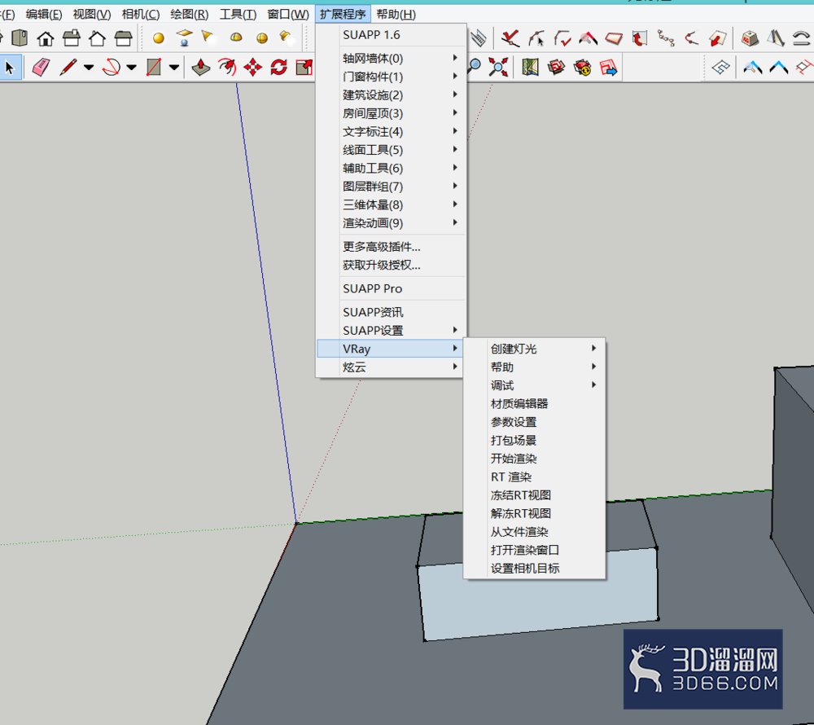This screenshot has width=814, height=725.
Task: Click the Zoom Extents icon
Action: (498, 67)
